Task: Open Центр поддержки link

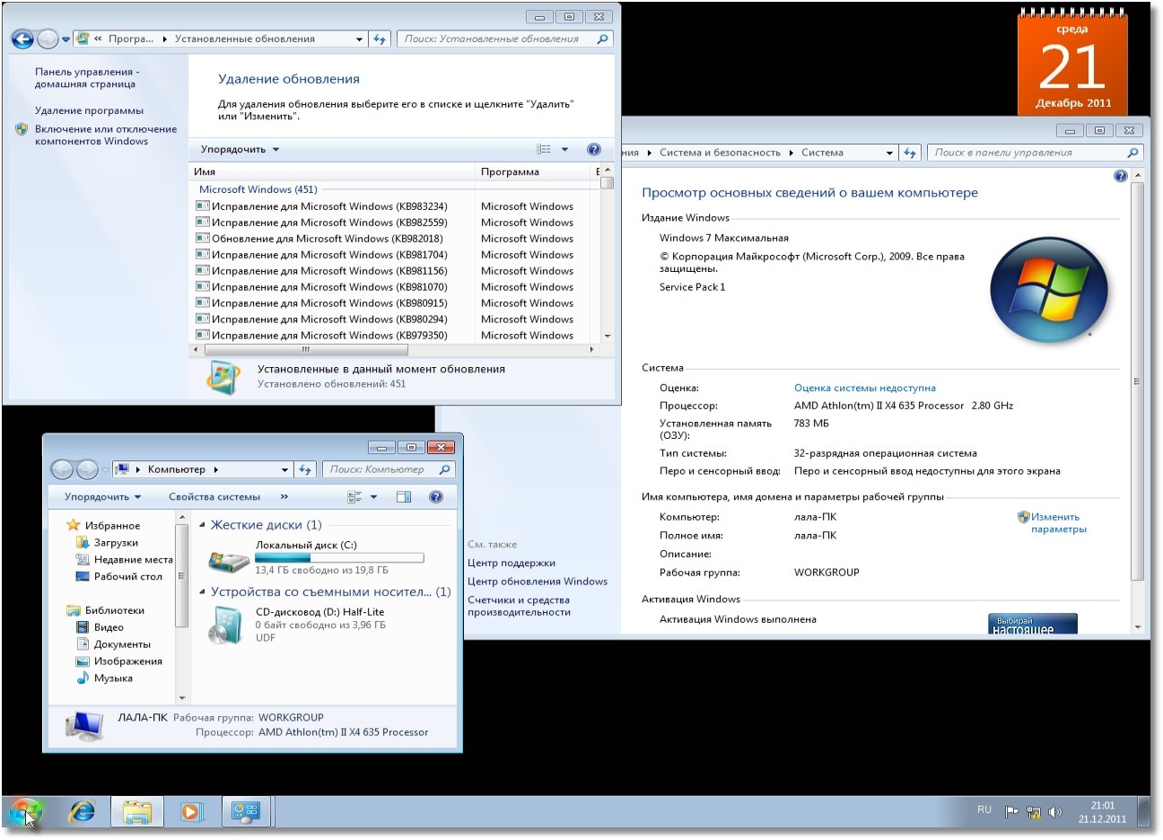Action: [x=512, y=563]
